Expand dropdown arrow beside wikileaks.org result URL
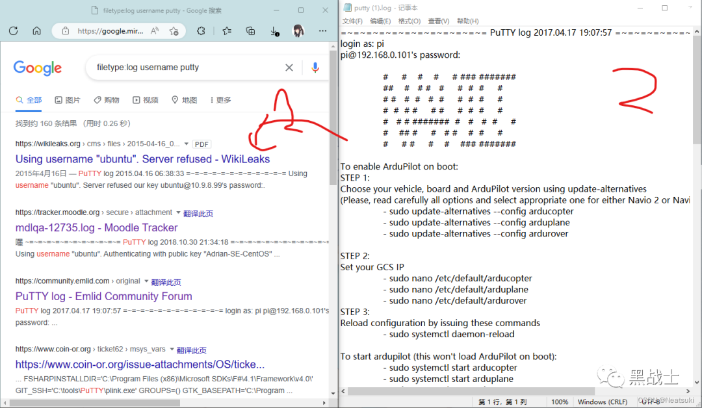The height and width of the screenshot is (408, 702). click(x=187, y=144)
